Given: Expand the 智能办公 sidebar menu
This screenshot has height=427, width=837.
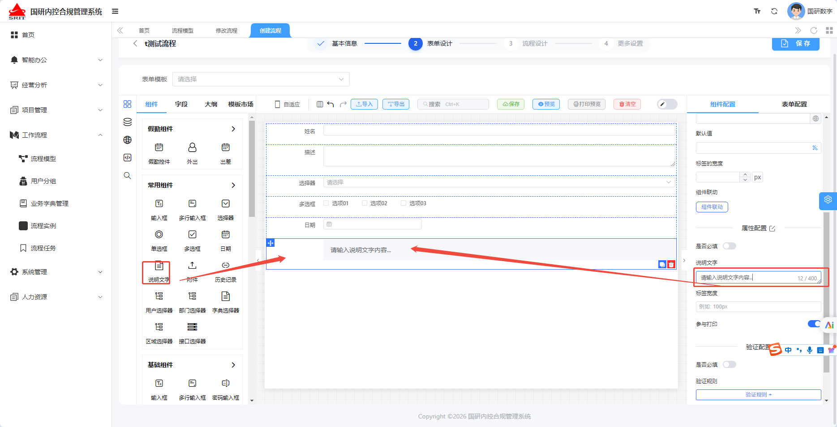Looking at the screenshot, I should tap(56, 60).
